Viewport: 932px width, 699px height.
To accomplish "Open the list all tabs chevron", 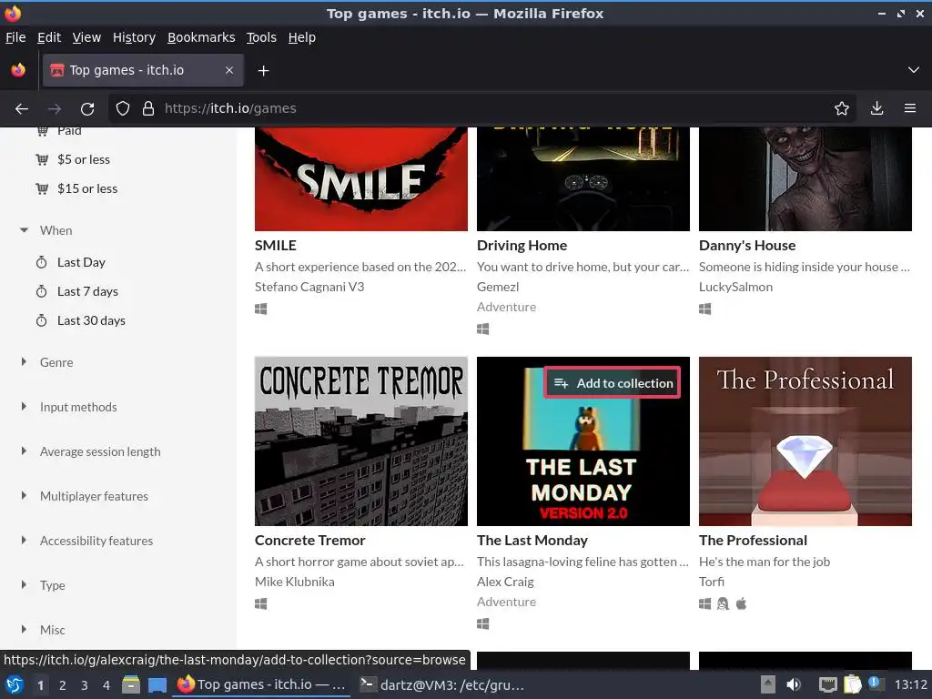I will tap(914, 70).
